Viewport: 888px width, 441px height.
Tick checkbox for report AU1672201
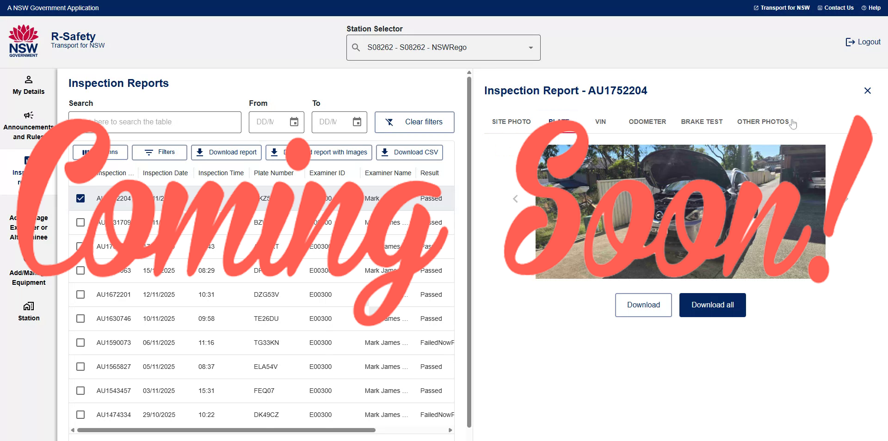tap(80, 294)
